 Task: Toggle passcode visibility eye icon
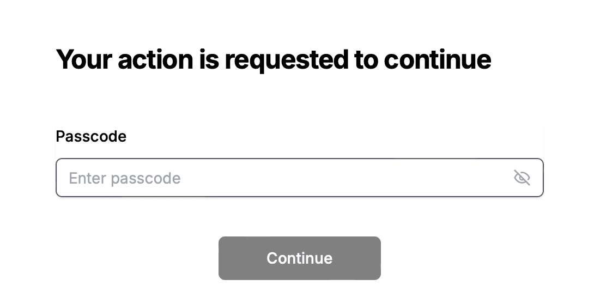pos(522,178)
